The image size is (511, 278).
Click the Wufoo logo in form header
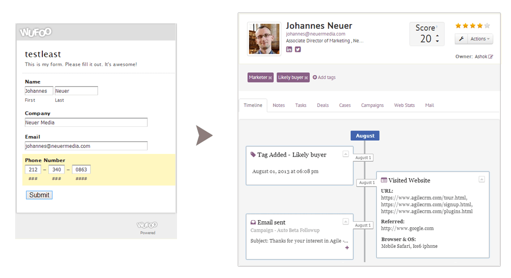click(36, 32)
